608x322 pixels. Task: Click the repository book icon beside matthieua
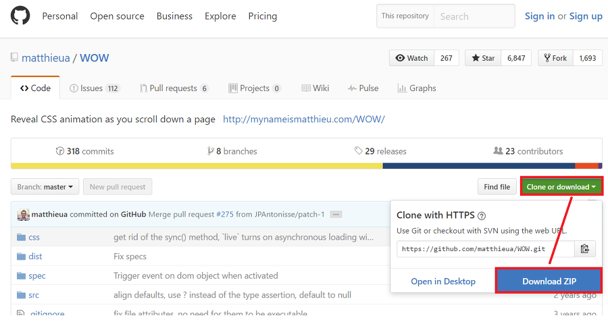(14, 57)
